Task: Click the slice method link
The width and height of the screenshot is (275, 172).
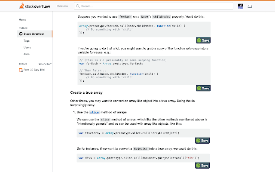Action: click(x=95, y=112)
